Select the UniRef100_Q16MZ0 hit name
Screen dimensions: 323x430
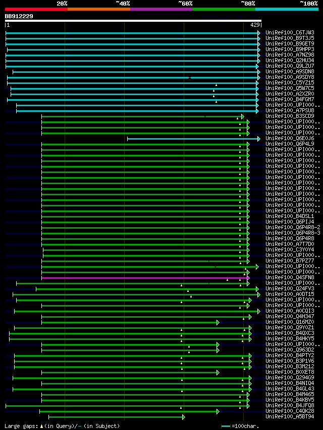point(290,322)
